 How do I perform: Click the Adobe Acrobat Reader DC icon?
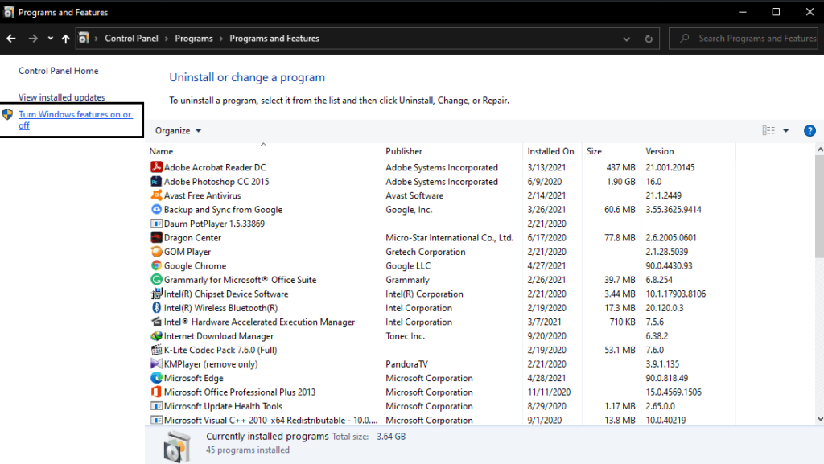[156, 167]
